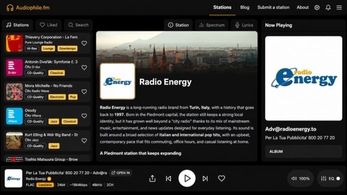Click the 'Radio Energy' station heading
The image size is (347, 195).
pos(165,82)
